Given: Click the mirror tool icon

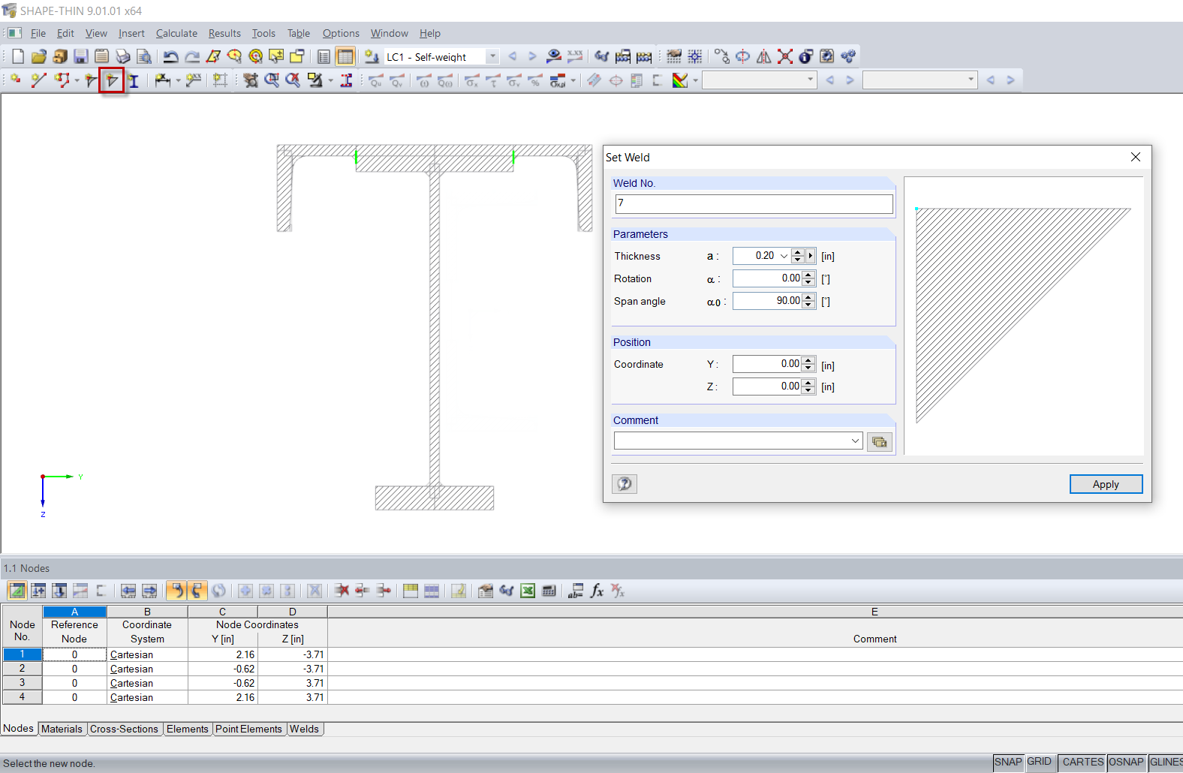Looking at the screenshot, I should [764, 56].
